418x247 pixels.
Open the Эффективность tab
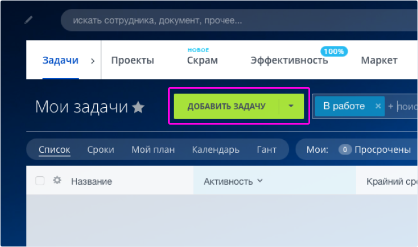[289, 61]
